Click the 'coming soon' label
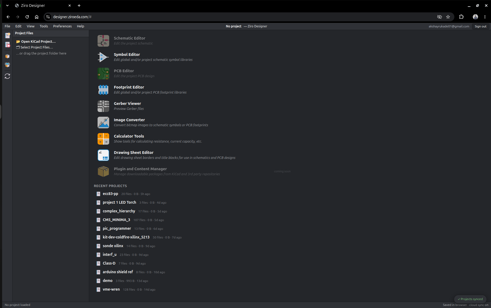 click(x=282, y=171)
